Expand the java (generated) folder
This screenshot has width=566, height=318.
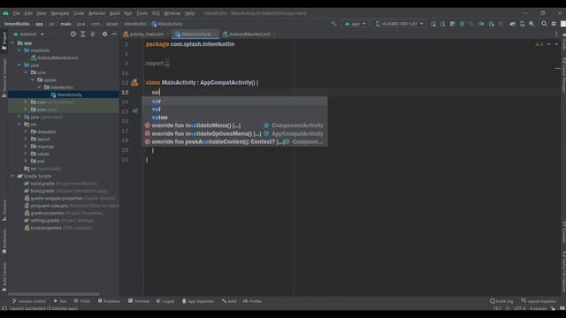tap(19, 117)
